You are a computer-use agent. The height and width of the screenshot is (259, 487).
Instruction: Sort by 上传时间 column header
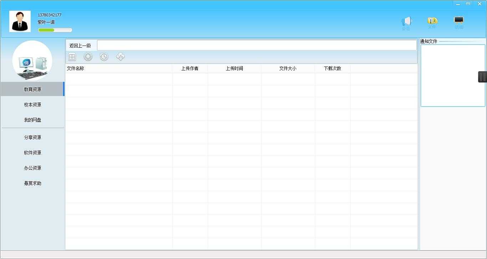[235, 68]
